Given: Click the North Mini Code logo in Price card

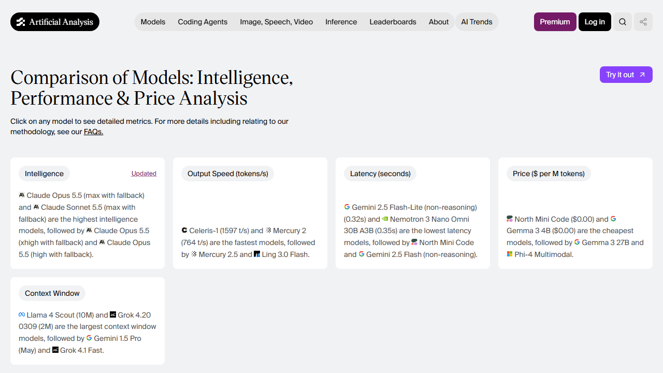Looking at the screenshot, I should tap(510, 219).
